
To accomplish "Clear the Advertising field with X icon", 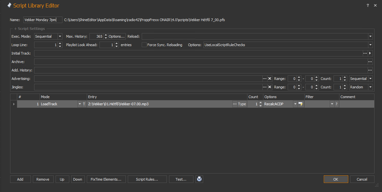I will click(x=270, y=79).
